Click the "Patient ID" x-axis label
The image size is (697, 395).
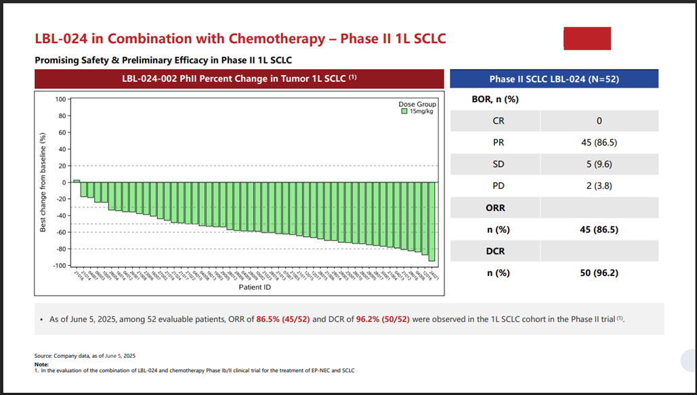255,287
